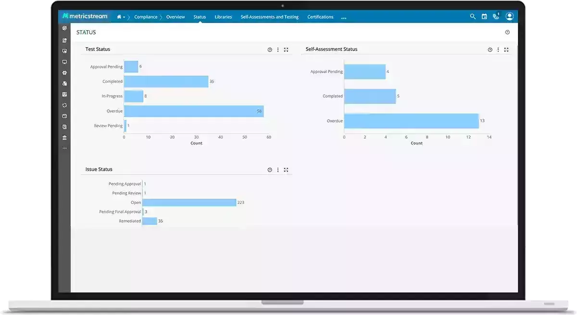
Task: Click the 'Pending Approval' issue label
Action: click(125, 184)
